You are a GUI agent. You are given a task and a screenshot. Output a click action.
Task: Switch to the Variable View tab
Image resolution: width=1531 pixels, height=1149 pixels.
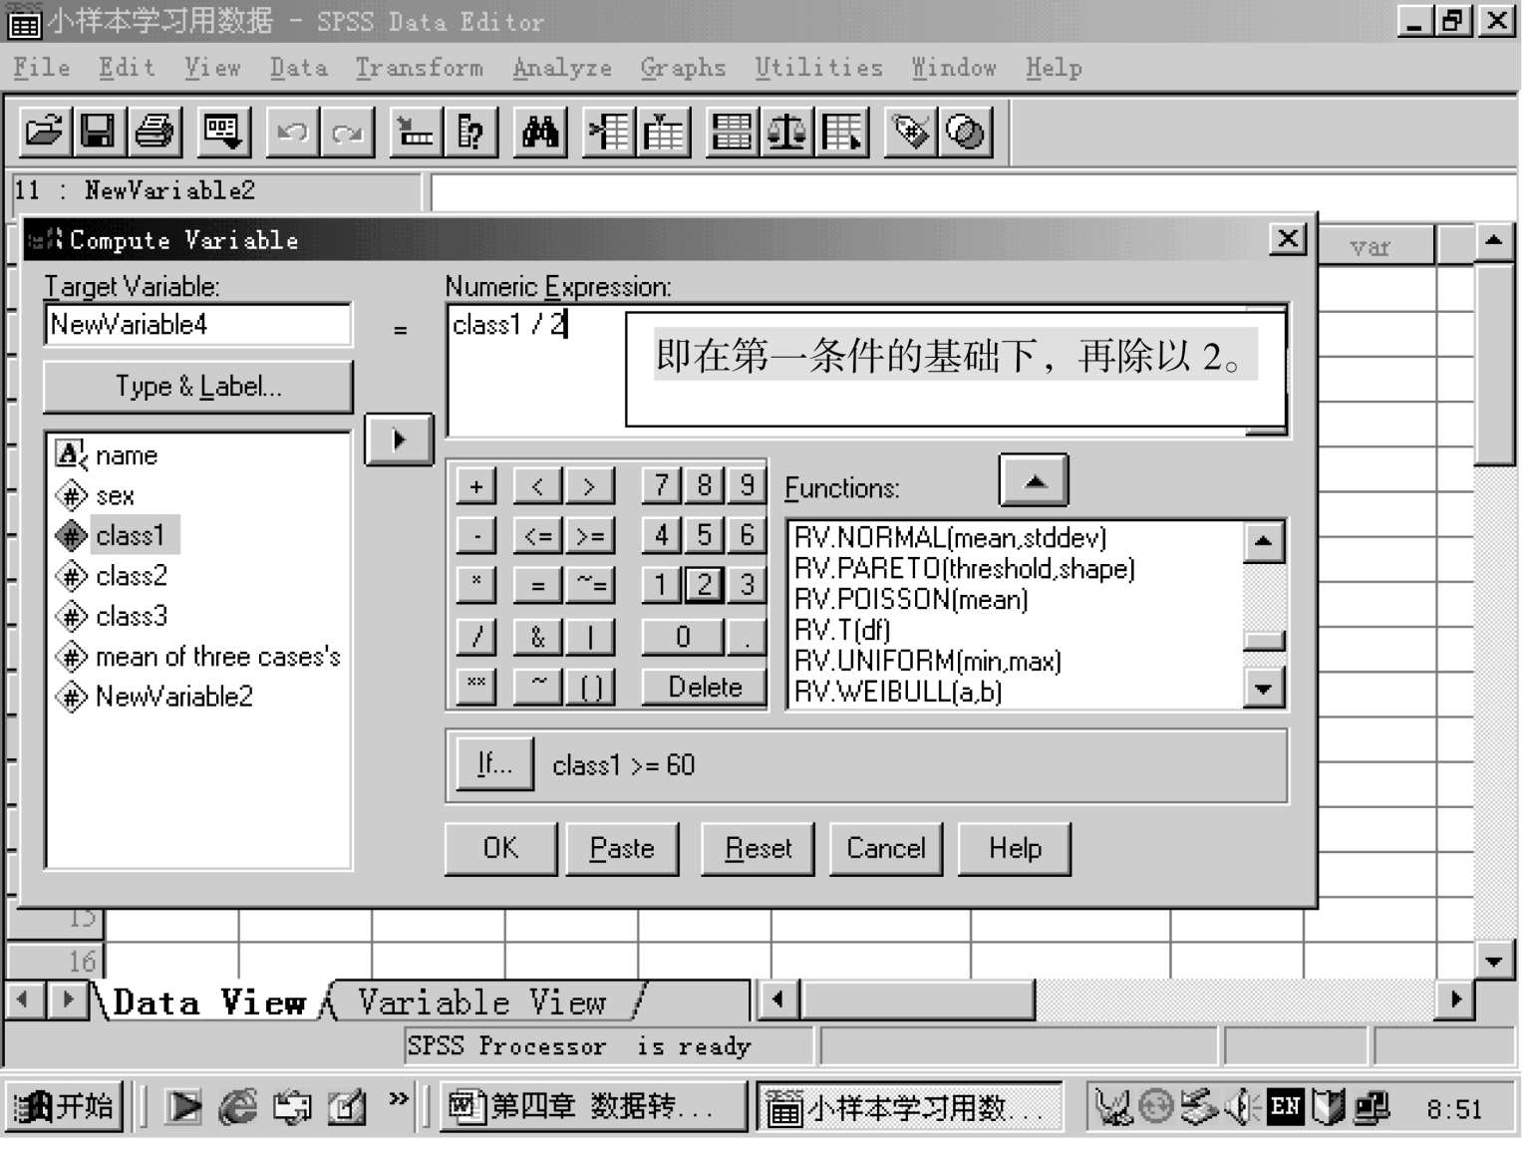pos(482,1002)
